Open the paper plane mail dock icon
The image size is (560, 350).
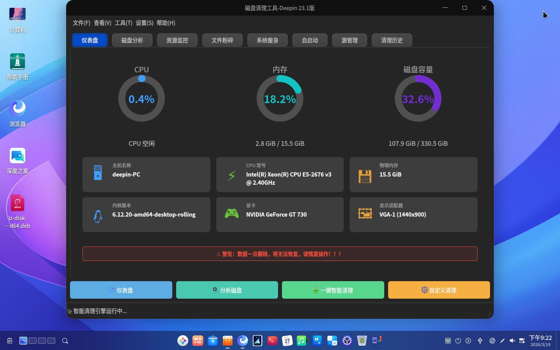[x=257, y=341]
